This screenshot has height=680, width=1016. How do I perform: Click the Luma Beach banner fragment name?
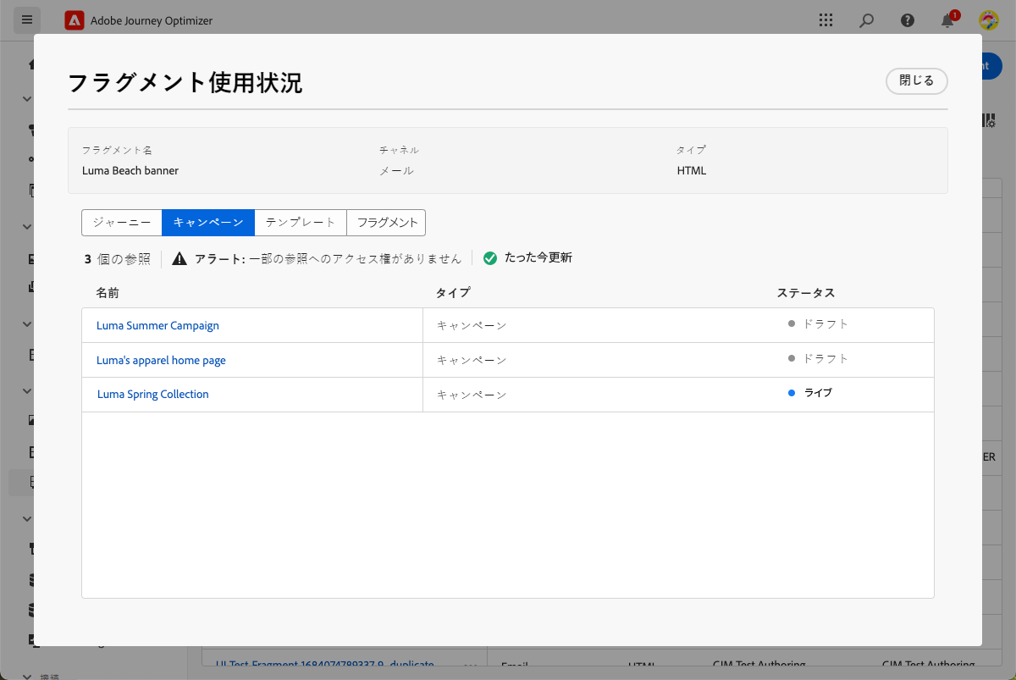[130, 170]
